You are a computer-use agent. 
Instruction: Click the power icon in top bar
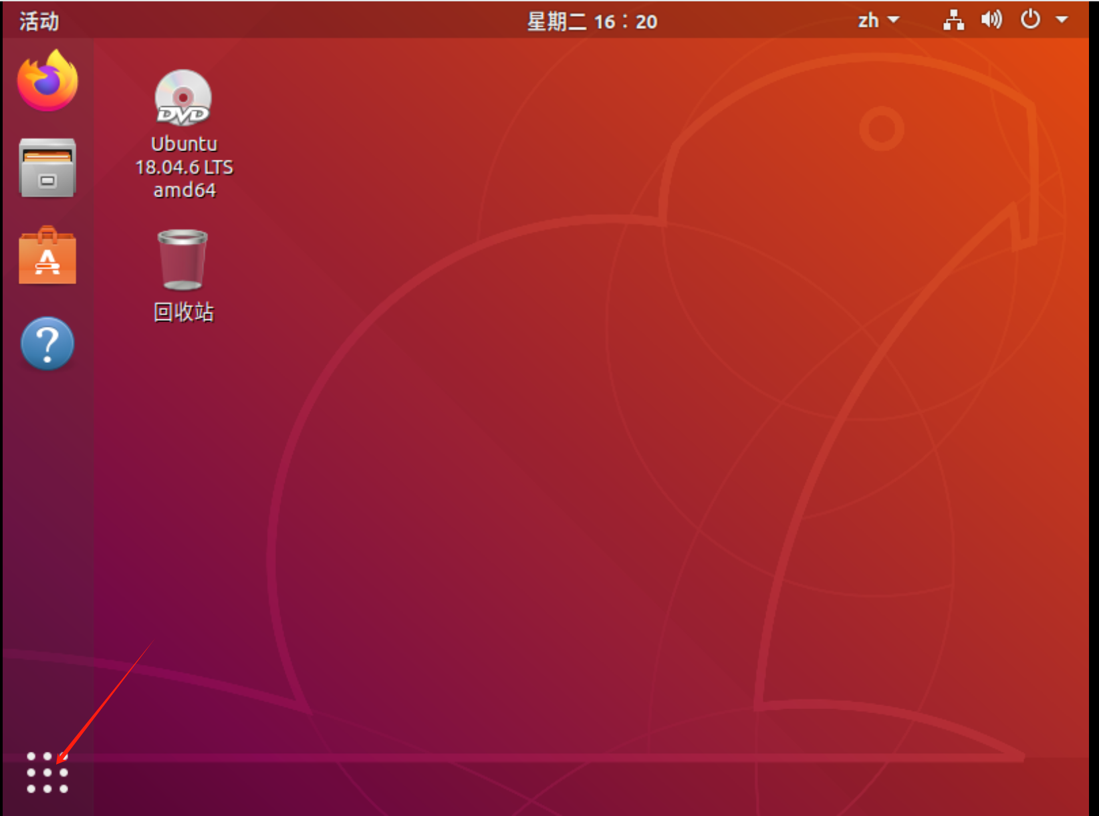click(1030, 19)
